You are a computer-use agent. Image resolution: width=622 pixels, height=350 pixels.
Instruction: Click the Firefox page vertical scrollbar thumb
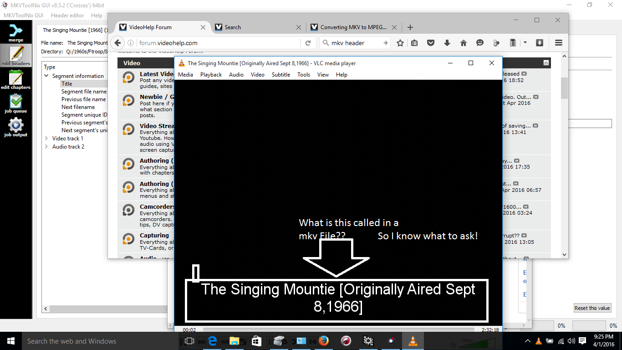(565, 88)
